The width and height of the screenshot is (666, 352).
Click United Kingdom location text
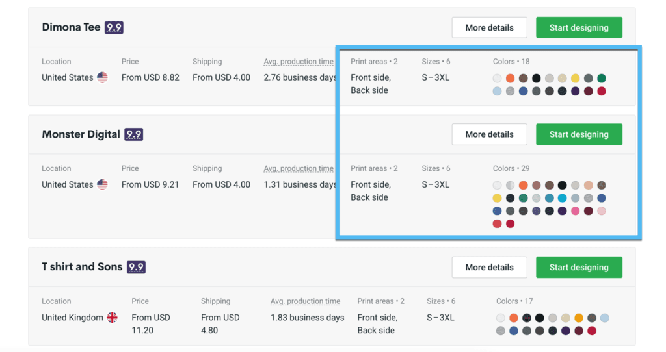(72, 318)
